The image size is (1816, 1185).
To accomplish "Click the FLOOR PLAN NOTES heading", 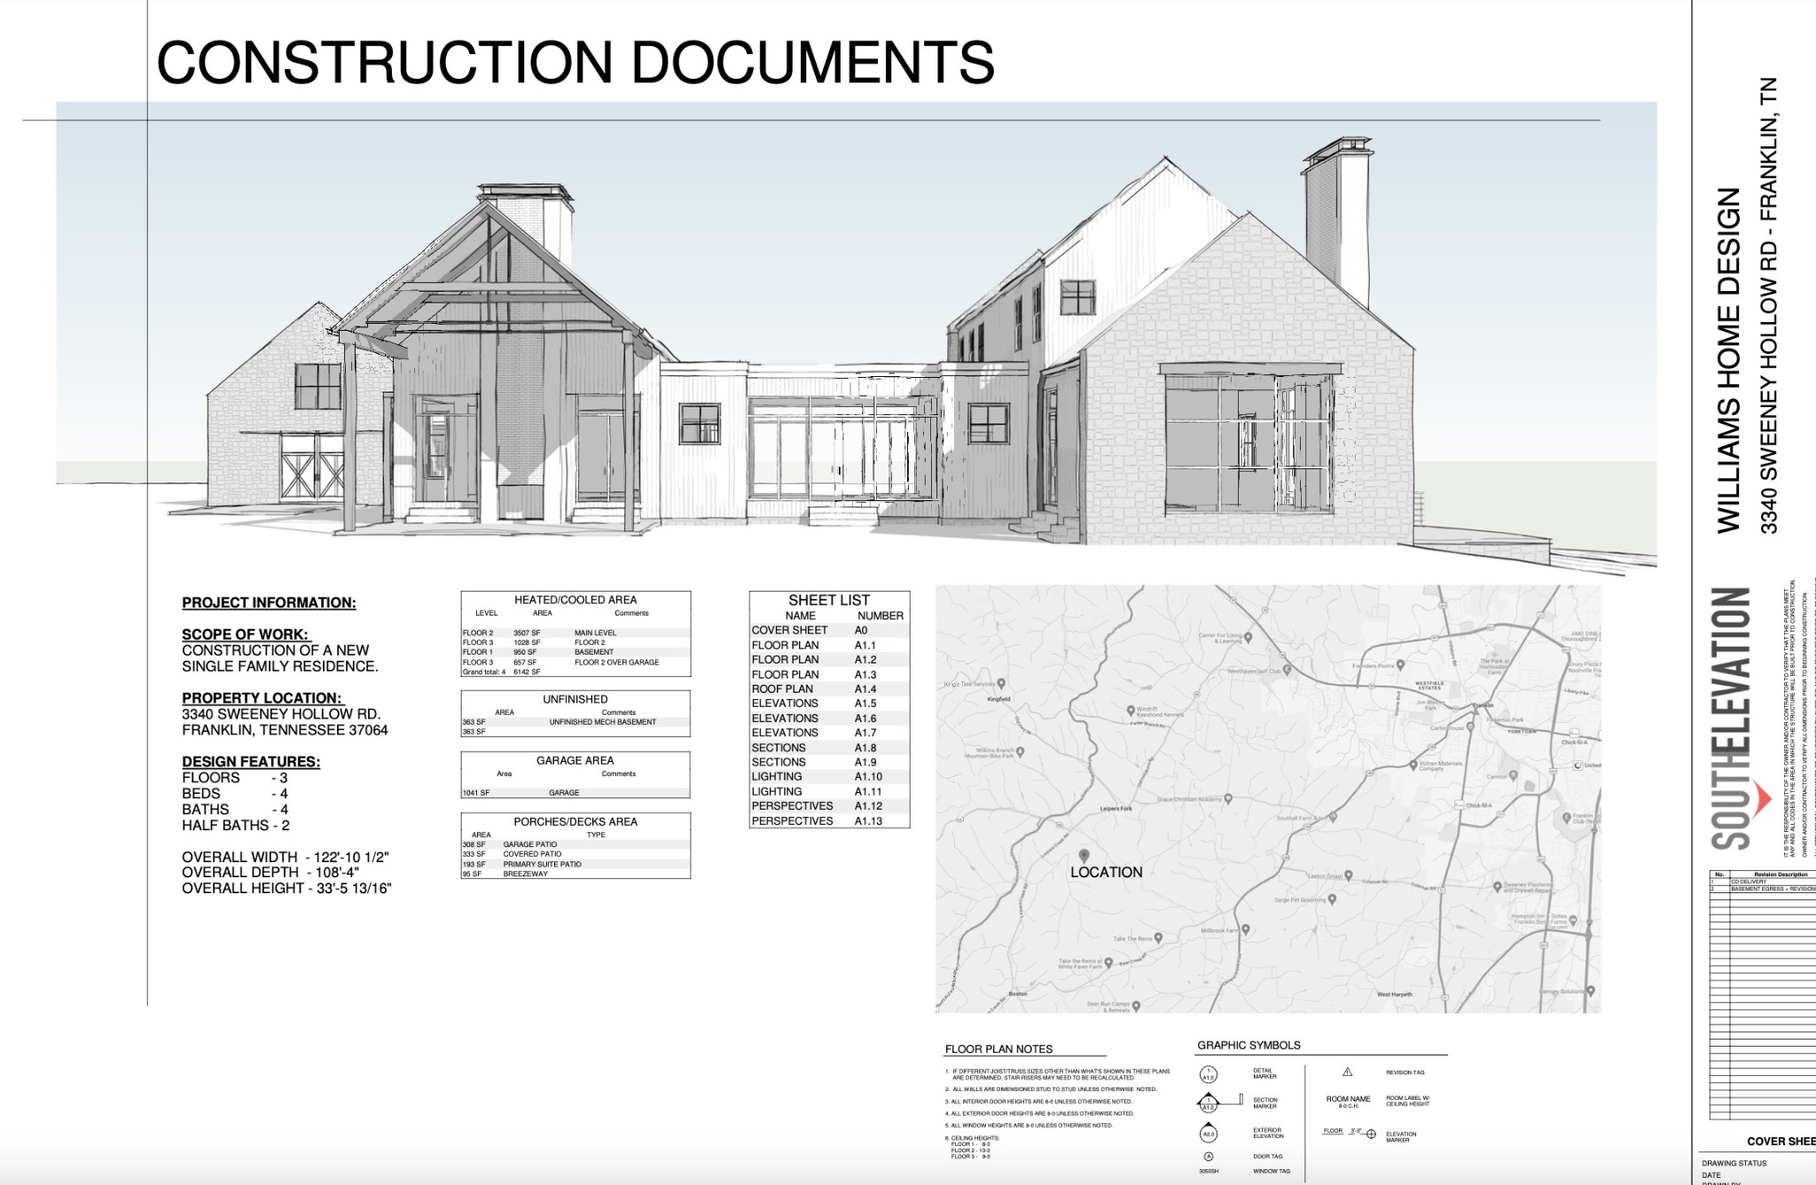I will pyautogui.click(x=998, y=1049).
